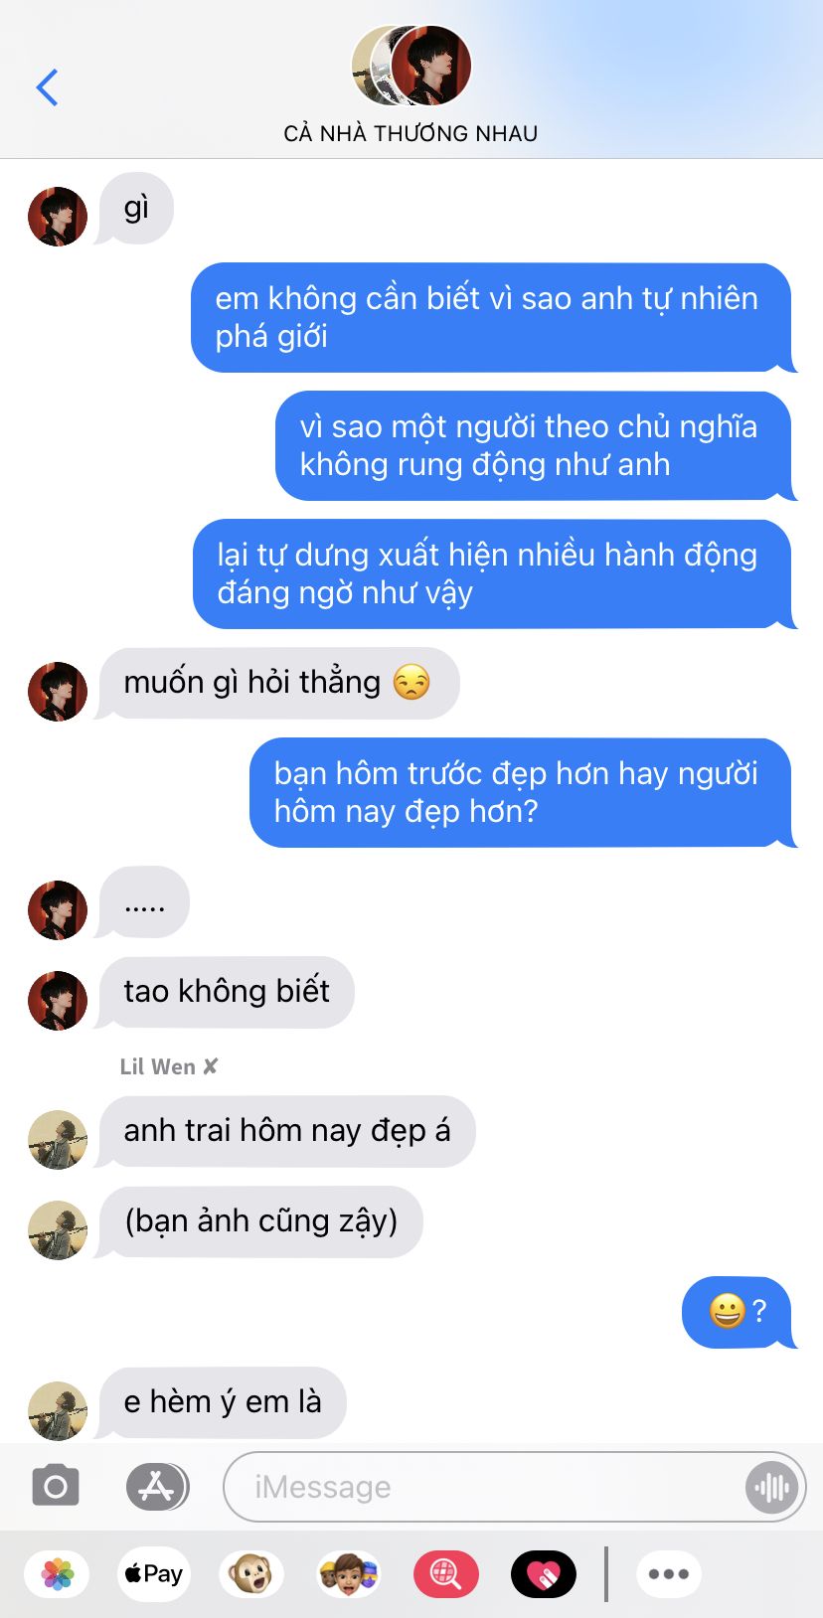
Task: Tap the avatar beside 'anh trai hôm nay đẹp á'
Action: (58, 1140)
